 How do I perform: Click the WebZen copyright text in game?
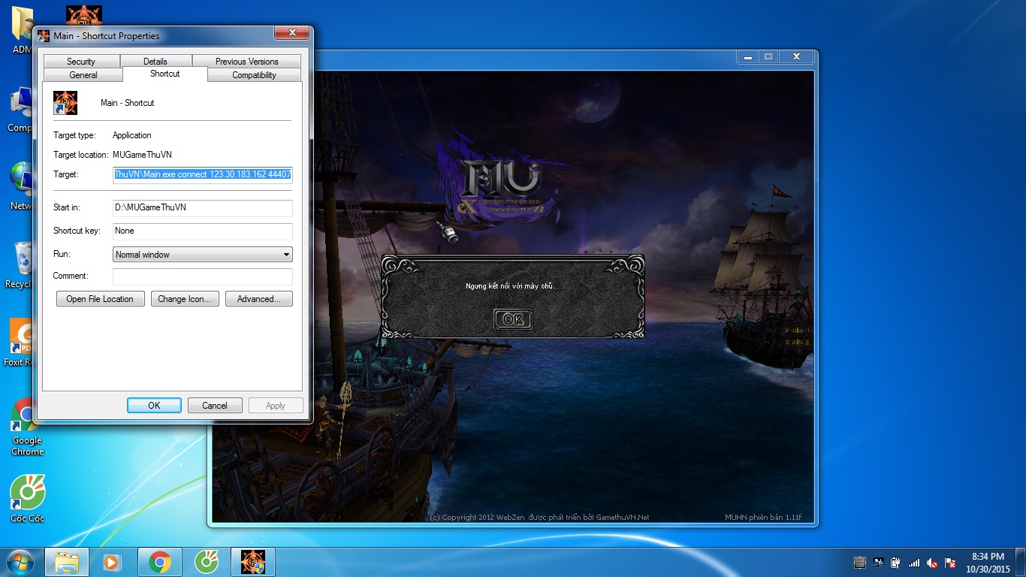(539, 517)
